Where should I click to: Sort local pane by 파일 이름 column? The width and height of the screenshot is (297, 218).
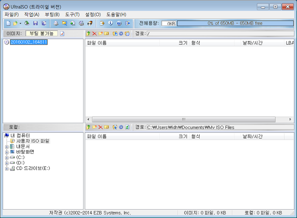[x=122, y=136]
